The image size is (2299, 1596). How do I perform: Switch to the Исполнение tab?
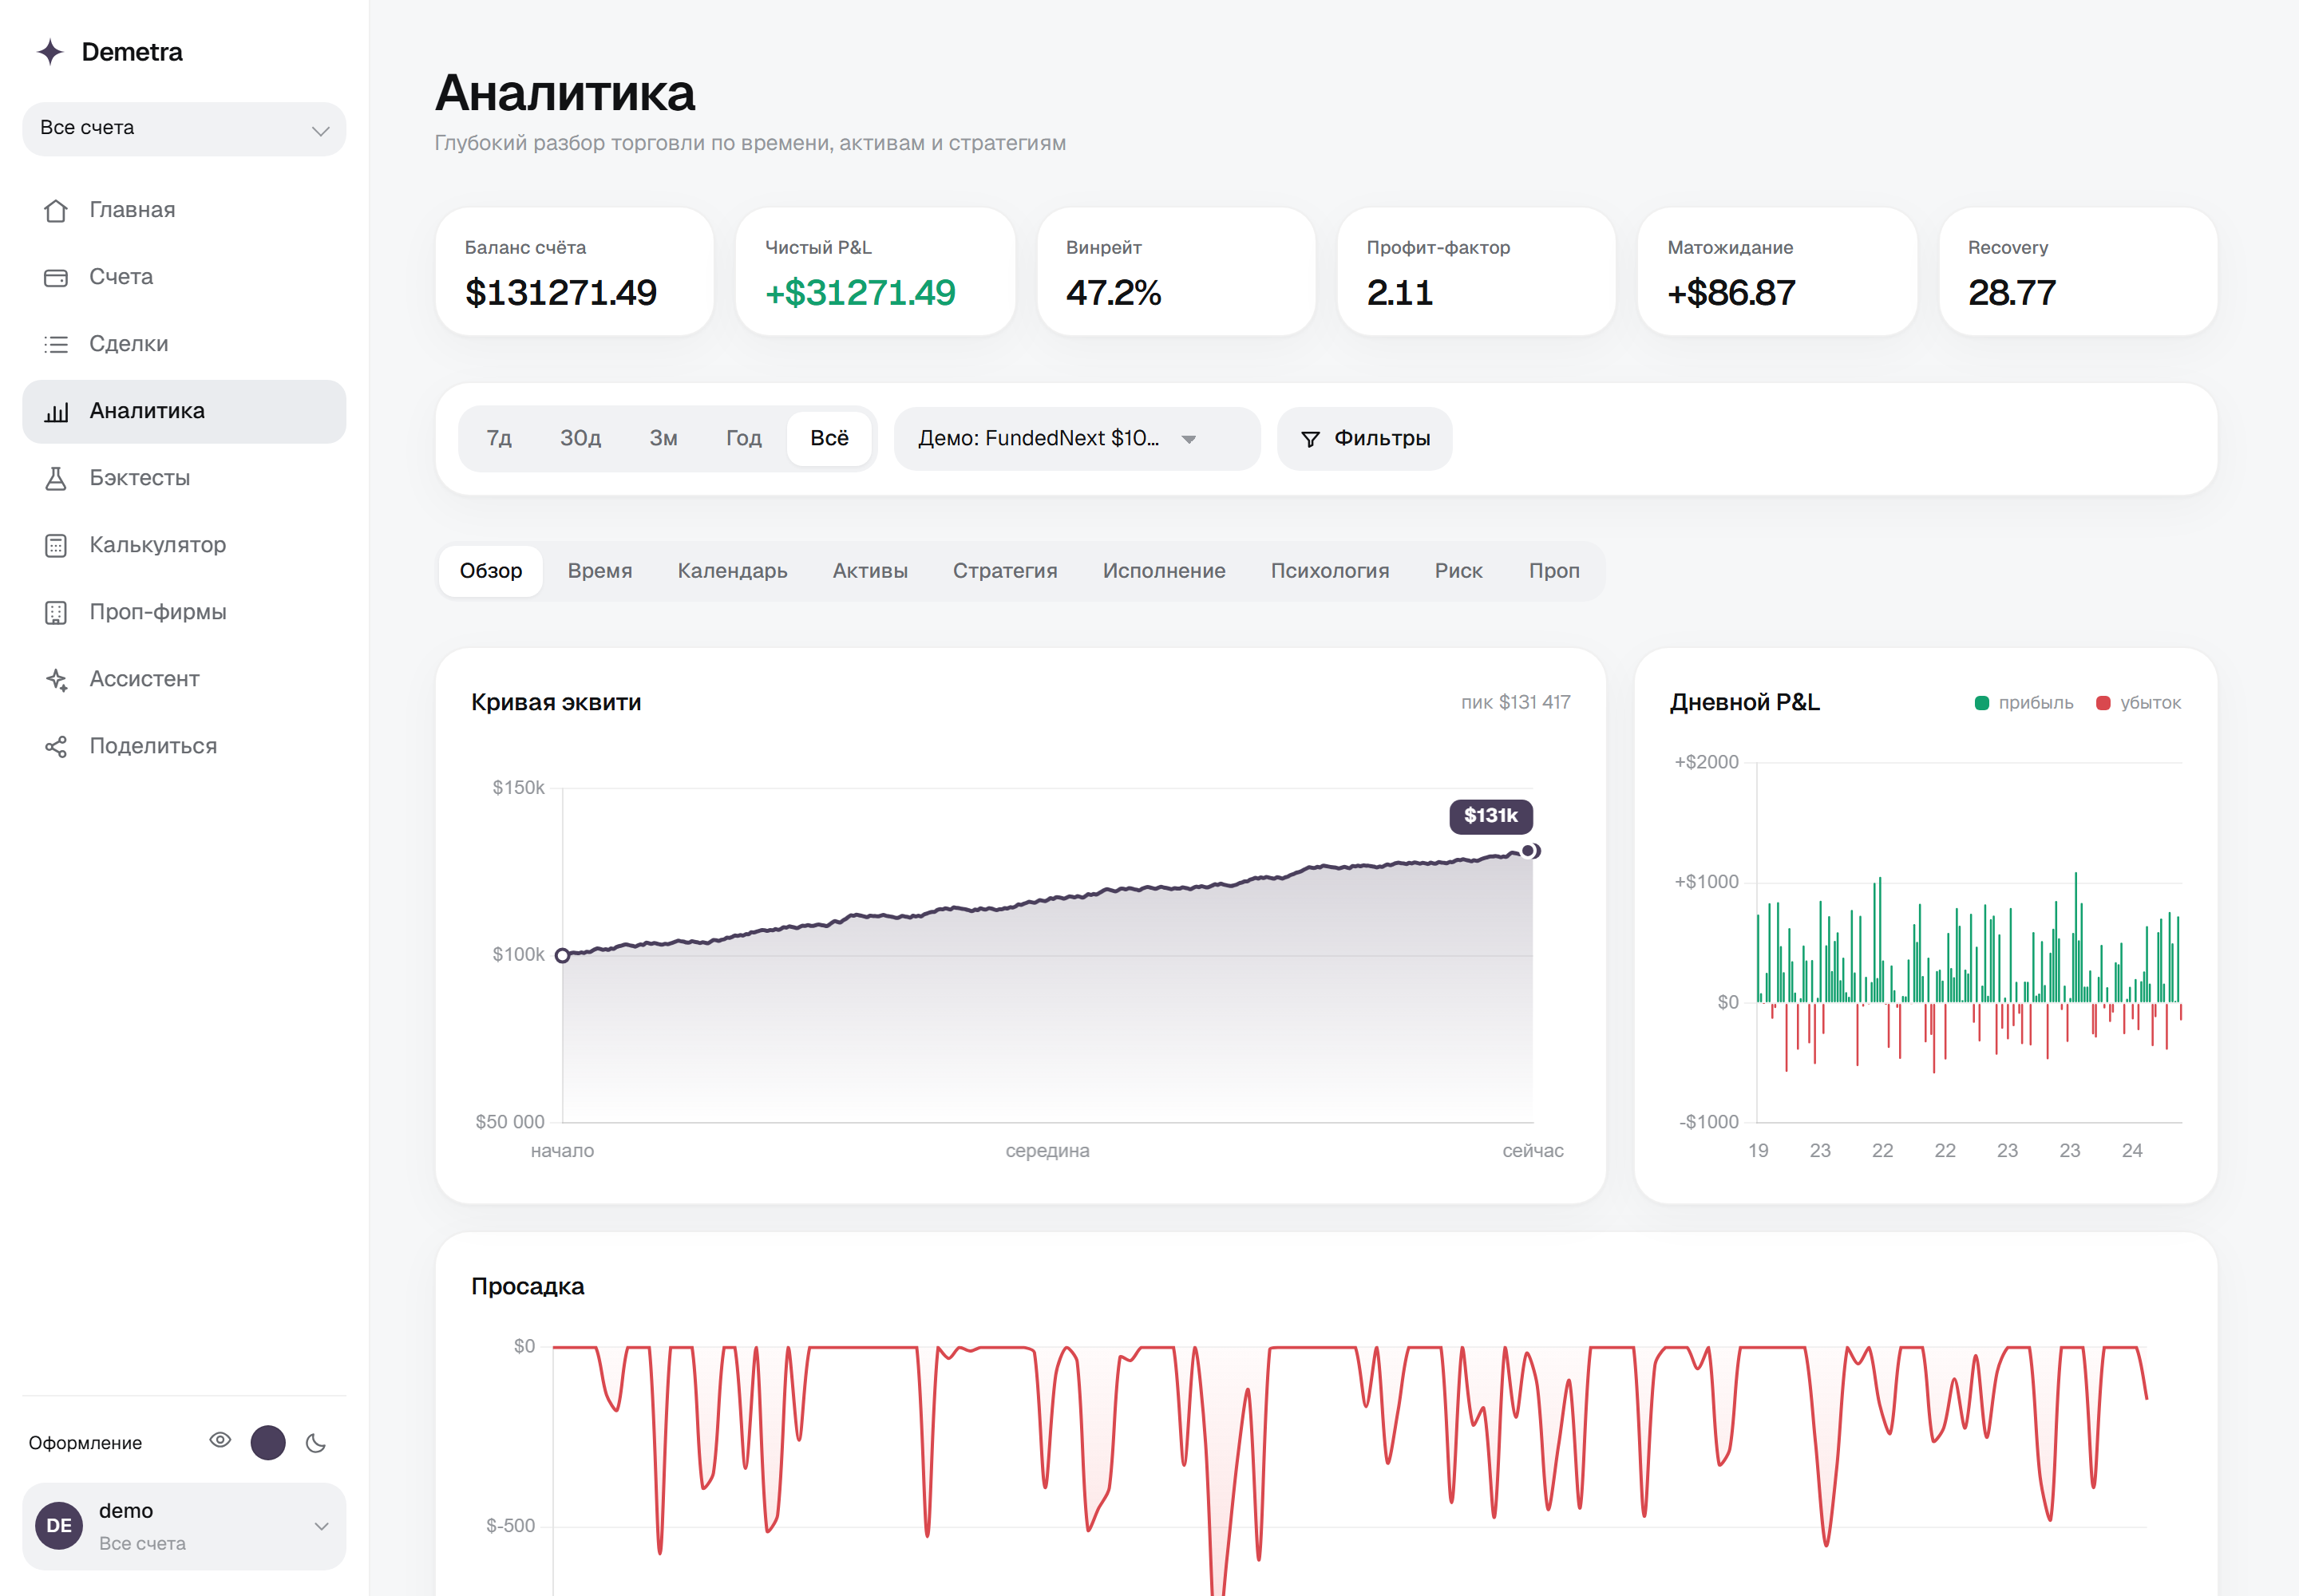1164,571
